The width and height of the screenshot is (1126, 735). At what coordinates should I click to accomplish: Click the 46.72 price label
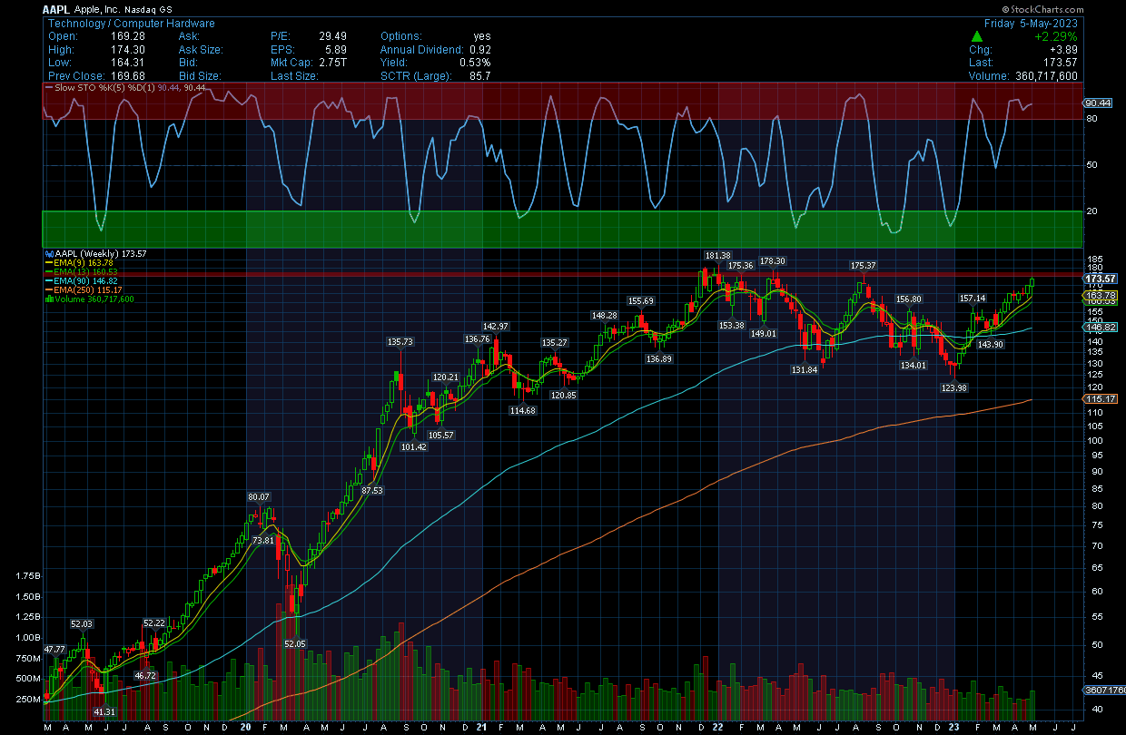pos(145,676)
